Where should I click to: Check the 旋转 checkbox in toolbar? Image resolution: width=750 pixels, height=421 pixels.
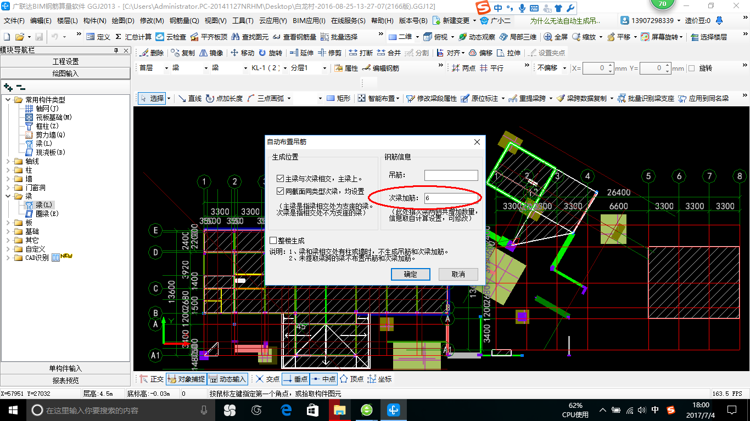point(691,68)
